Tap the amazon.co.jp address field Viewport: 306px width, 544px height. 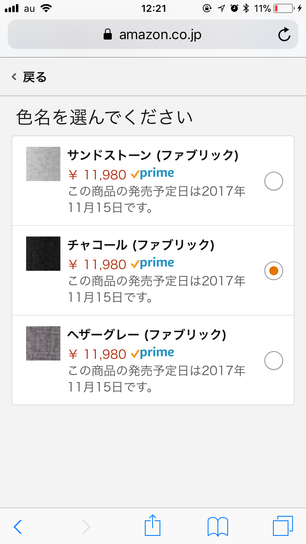[x=160, y=35]
